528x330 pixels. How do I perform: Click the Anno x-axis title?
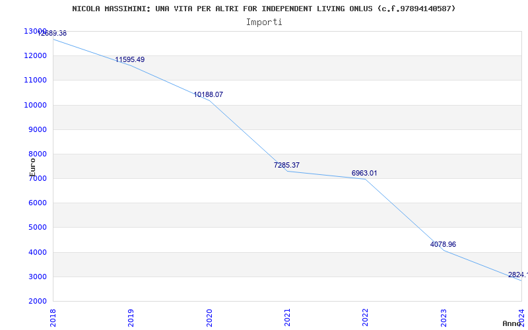(x=512, y=323)
